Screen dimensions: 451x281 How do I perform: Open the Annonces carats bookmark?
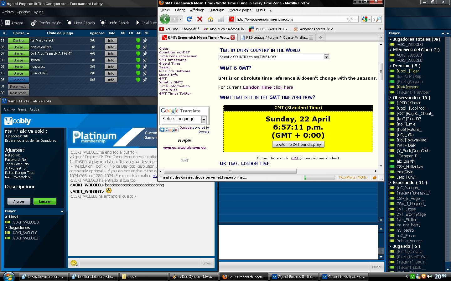(315, 29)
